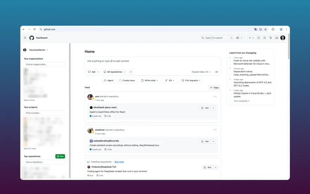Click the Find a project field

click(x=44, y=113)
